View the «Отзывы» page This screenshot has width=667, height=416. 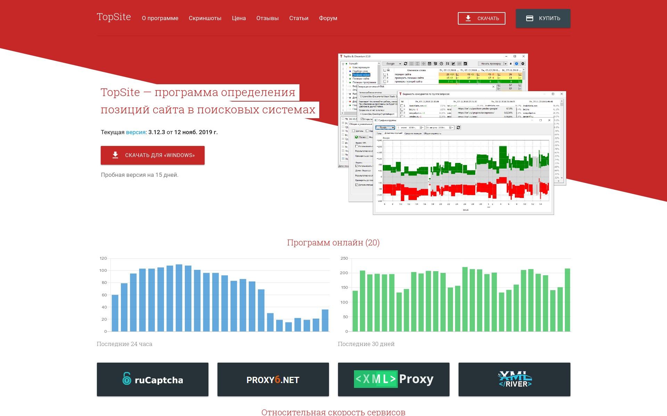click(267, 18)
